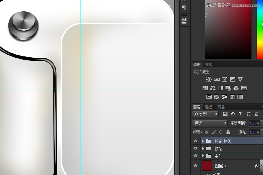Filter layers by adjustment layers
The width and height of the screenshot is (263, 175).
233,114
